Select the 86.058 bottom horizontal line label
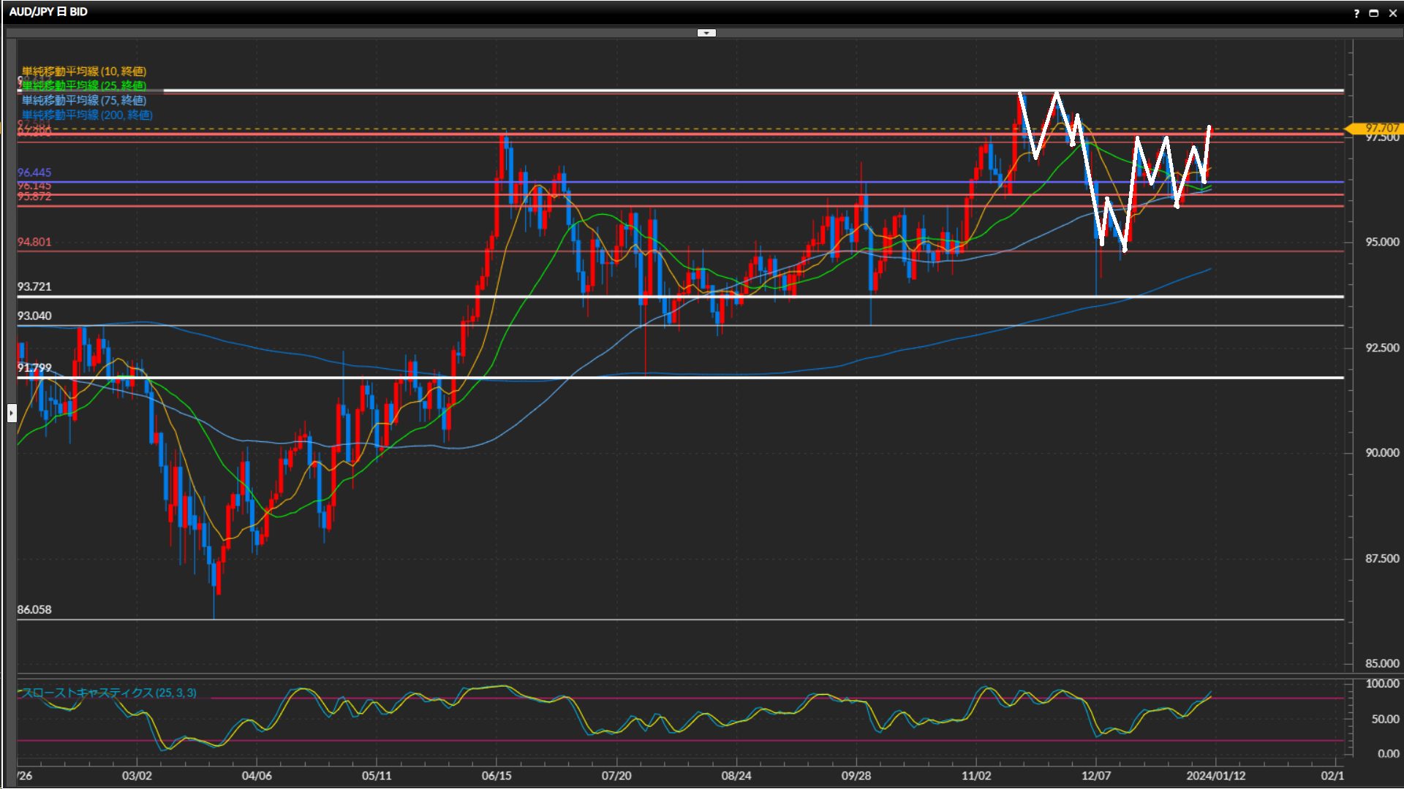 pos(34,609)
